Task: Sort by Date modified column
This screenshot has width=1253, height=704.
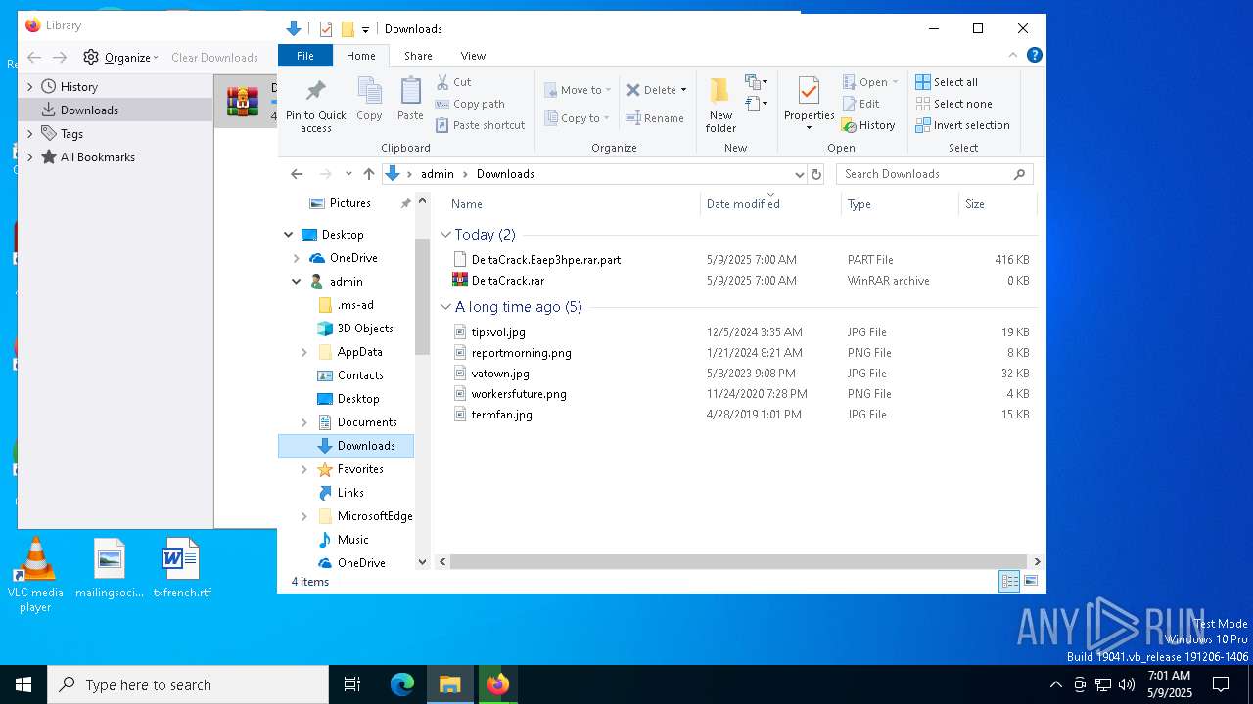Action: pyautogui.click(x=771, y=204)
